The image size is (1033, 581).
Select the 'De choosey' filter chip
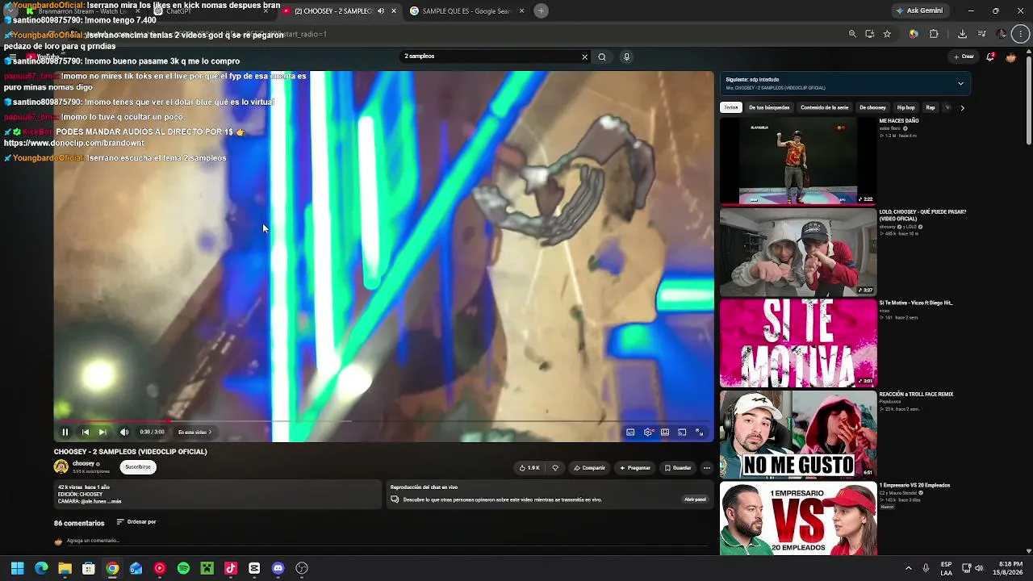click(x=872, y=107)
